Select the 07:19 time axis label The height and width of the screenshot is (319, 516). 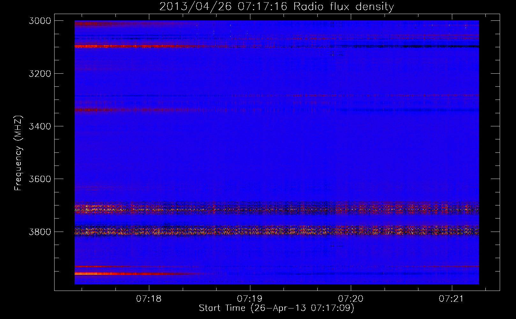pos(250,299)
